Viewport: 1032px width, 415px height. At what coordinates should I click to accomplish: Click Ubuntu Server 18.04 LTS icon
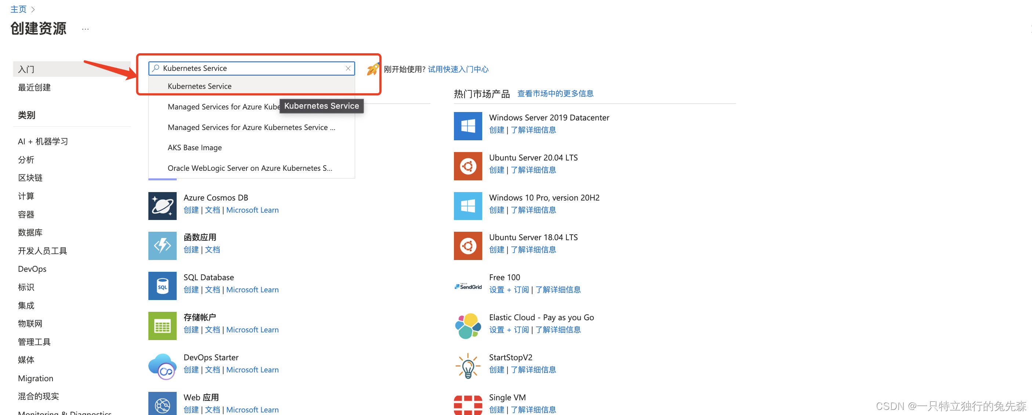click(468, 246)
